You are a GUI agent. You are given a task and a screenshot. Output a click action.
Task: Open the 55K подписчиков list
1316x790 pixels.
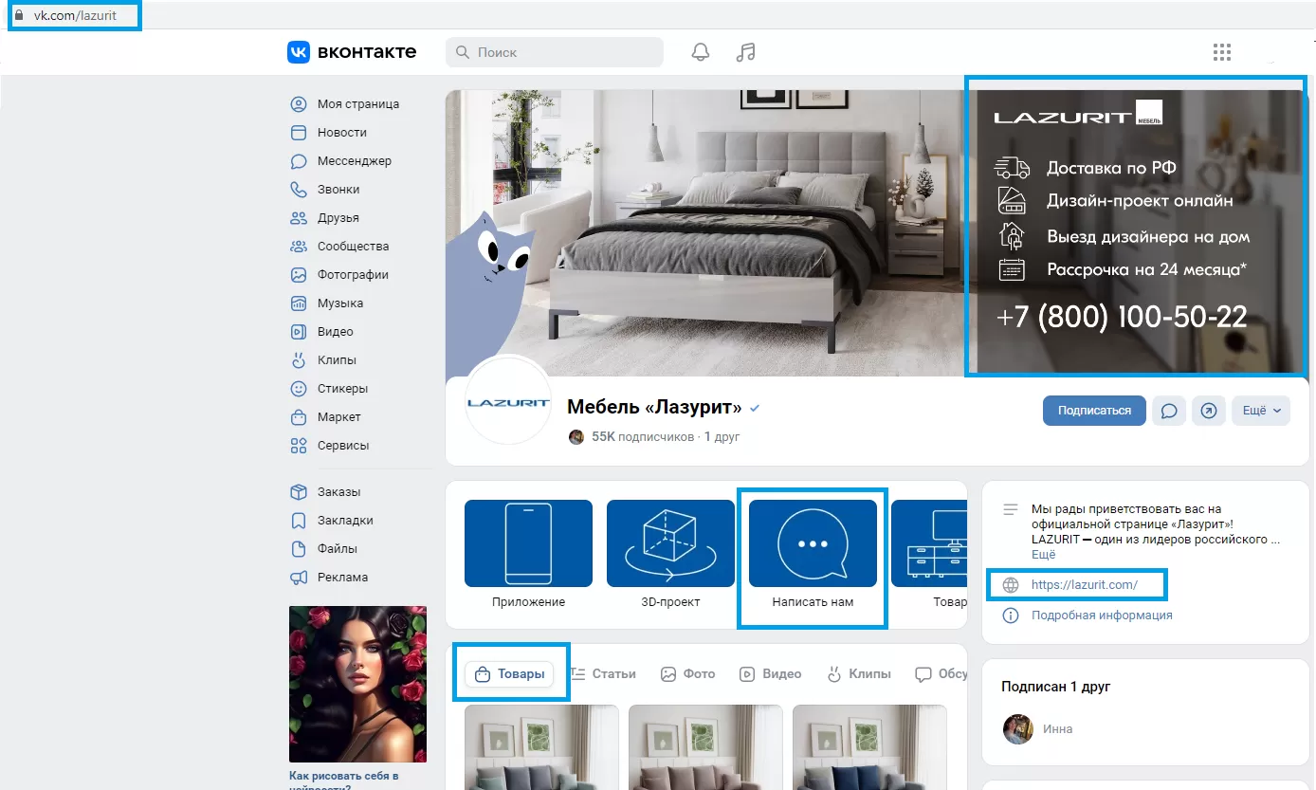tap(643, 437)
